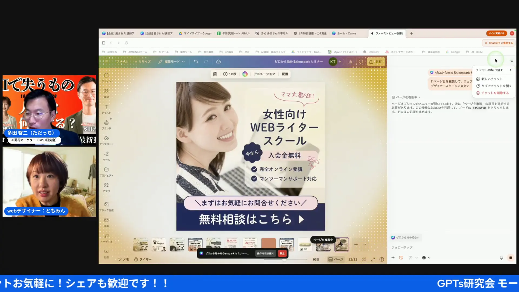Open the ページを複製中 status expander

405,97
